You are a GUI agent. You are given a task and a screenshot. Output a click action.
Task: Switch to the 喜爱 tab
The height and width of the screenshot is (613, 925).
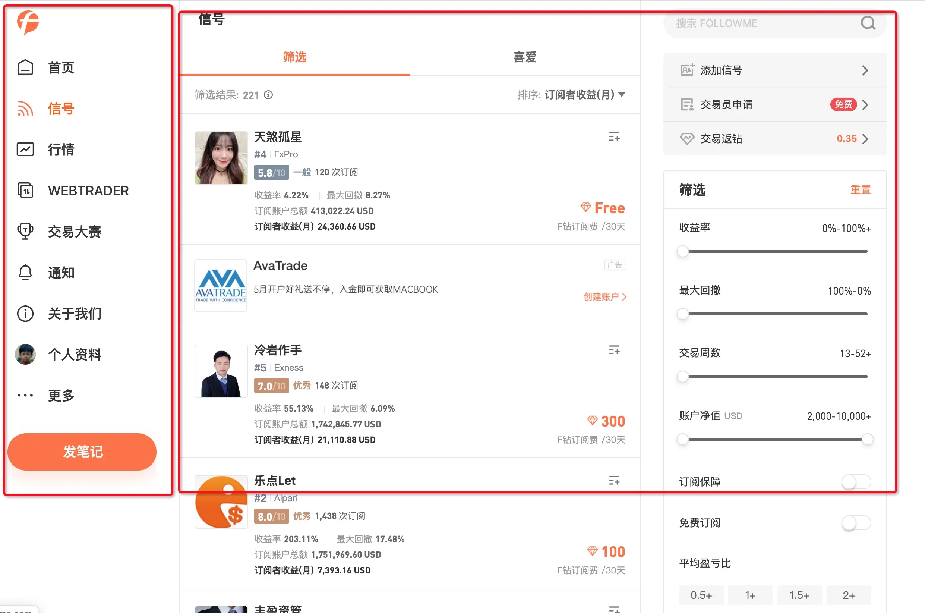[525, 57]
